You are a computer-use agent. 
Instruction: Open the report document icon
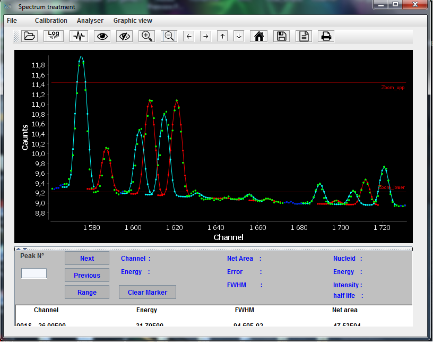point(304,36)
